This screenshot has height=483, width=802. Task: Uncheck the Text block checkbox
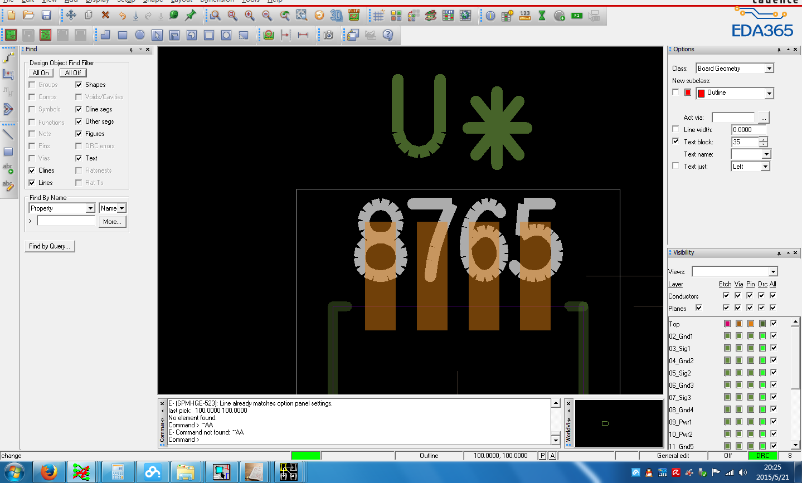tap(675, 142)
